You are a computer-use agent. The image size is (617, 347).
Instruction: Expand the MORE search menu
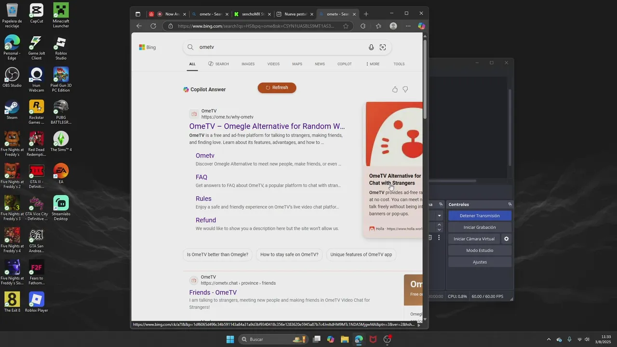click(x=373, y=64)
